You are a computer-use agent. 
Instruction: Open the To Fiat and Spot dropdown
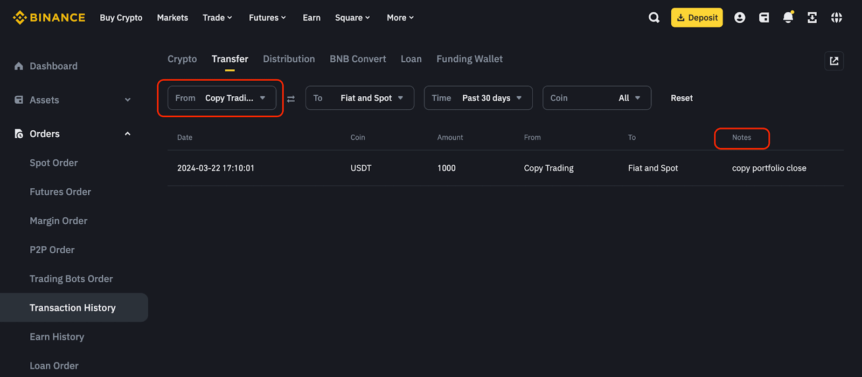click(x=360, y=98)
